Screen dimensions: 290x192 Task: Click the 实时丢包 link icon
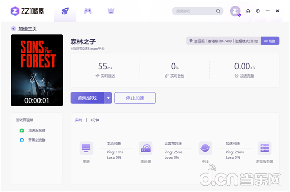pos(167,76)
